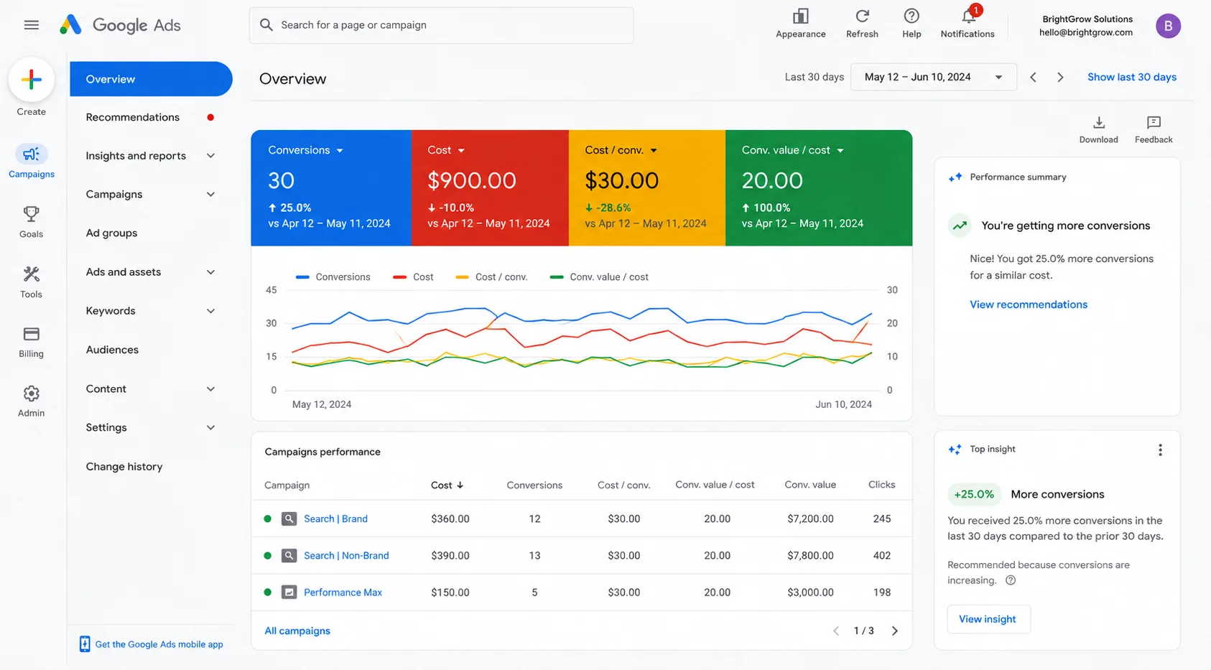Open the date range dropdown
The image size is (1211, 670).
pos(933,78)
